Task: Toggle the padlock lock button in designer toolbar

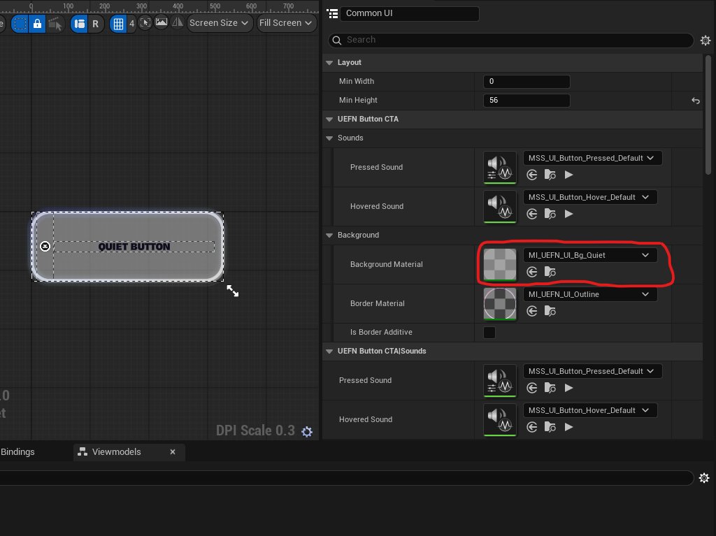Action: [37, 23]
